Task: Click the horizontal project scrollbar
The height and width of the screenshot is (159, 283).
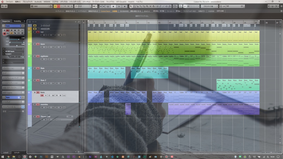Action: (x=92, y=152)
